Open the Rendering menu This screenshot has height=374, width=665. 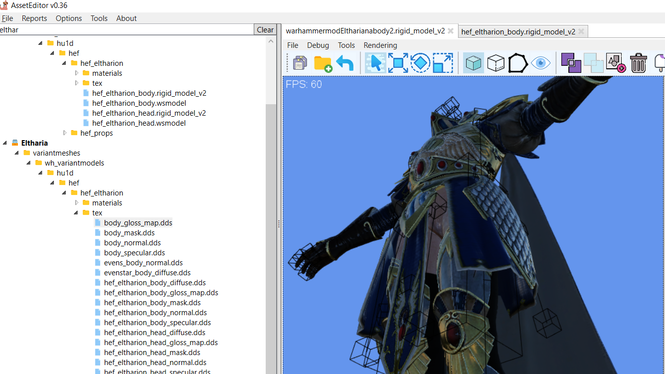(x=380, y=45)
